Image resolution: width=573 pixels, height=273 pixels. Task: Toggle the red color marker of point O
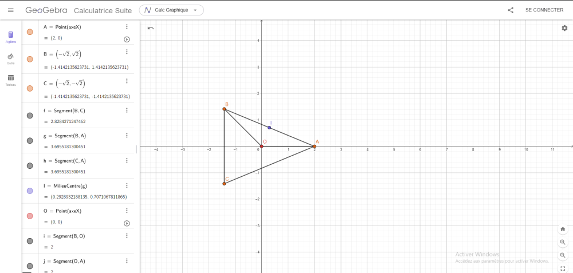(30, 216)
